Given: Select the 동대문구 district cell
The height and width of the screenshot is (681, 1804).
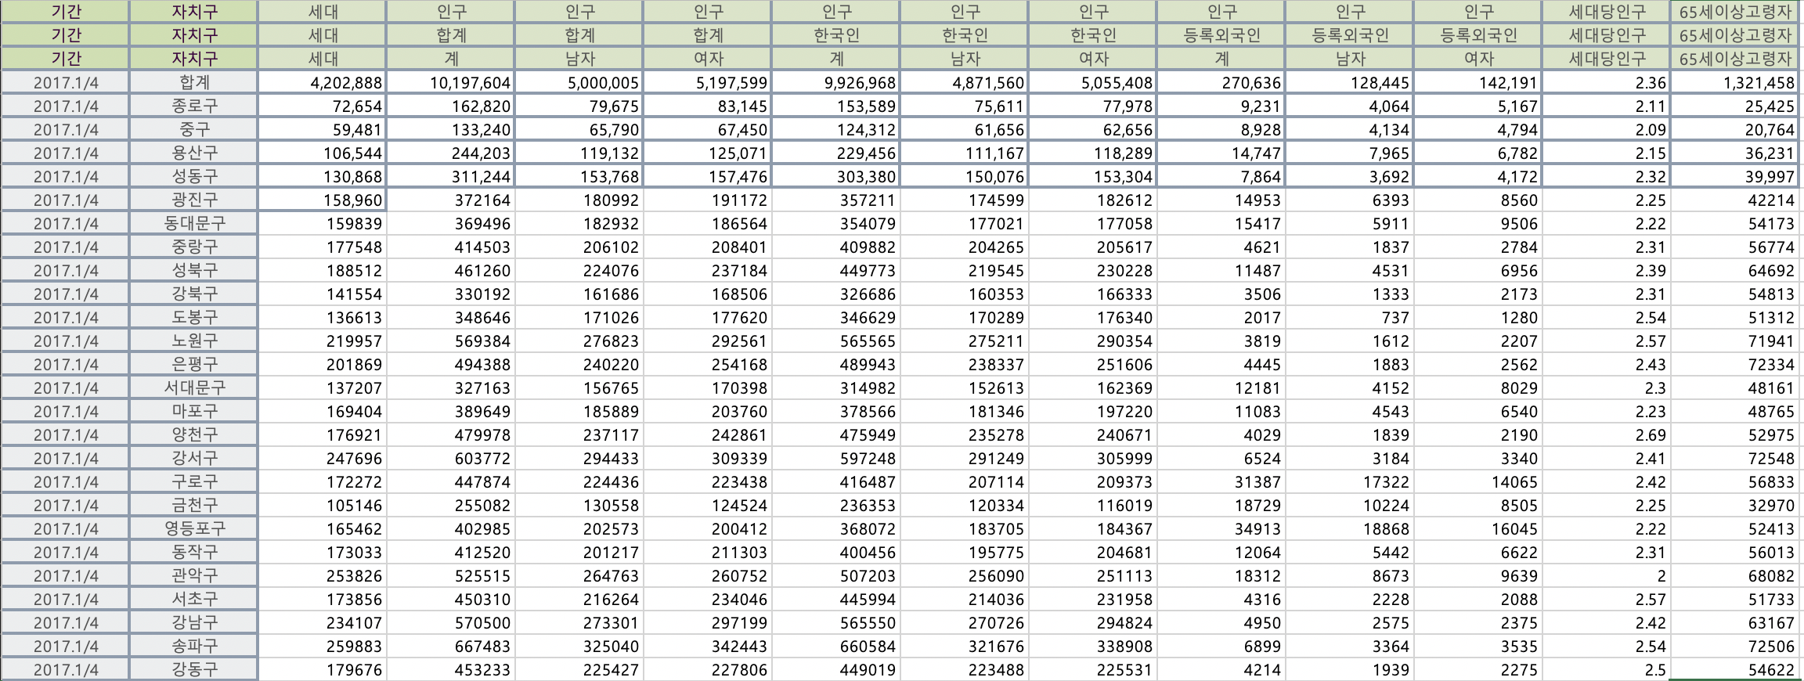Looking at the screenshot, I should [193, 223].
